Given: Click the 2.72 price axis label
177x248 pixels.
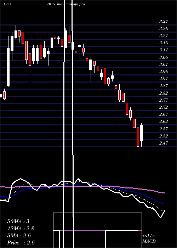Looking at the screenshot, I should point(164,107).
